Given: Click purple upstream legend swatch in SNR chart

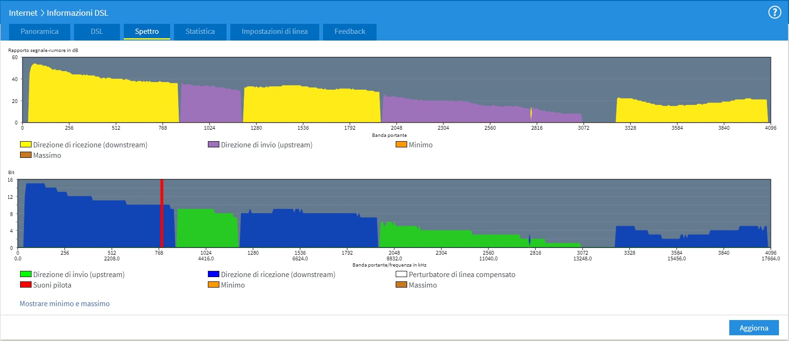Looking at the screenshot, I should [213, 145].
